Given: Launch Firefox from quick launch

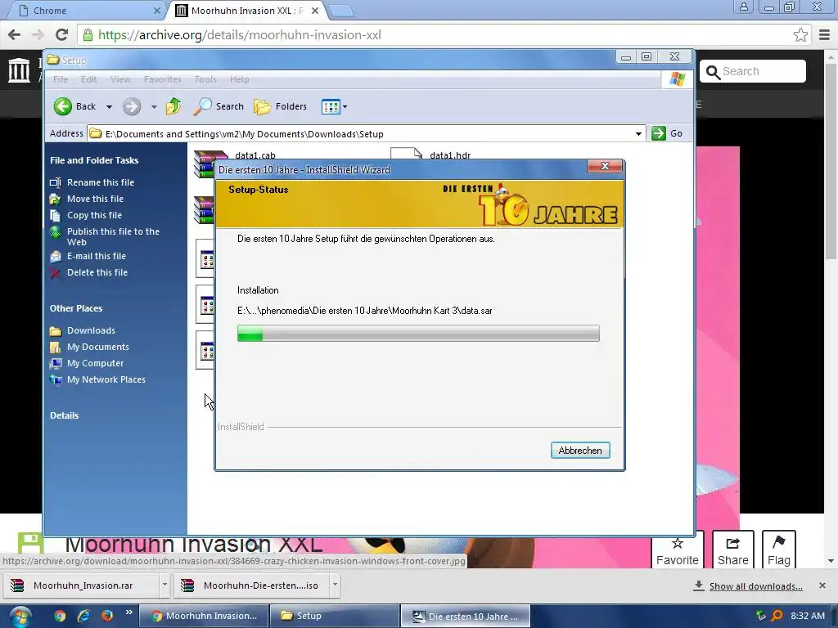Looking at the screenshot, I should pos(107,616).
